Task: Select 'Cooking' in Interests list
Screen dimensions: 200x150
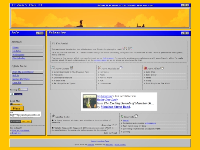Action: tap(126, 132)
